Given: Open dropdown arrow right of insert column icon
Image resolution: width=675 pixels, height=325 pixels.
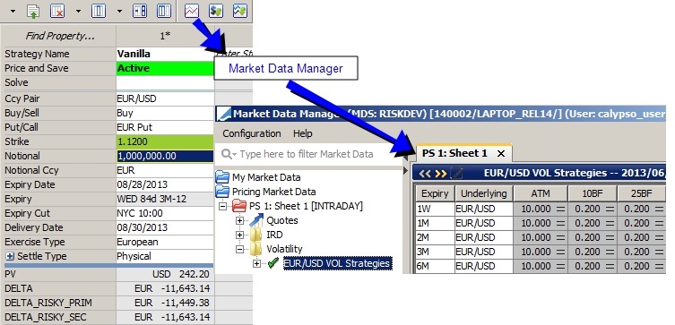Looking at the screenshot, I should pos(119,11).
